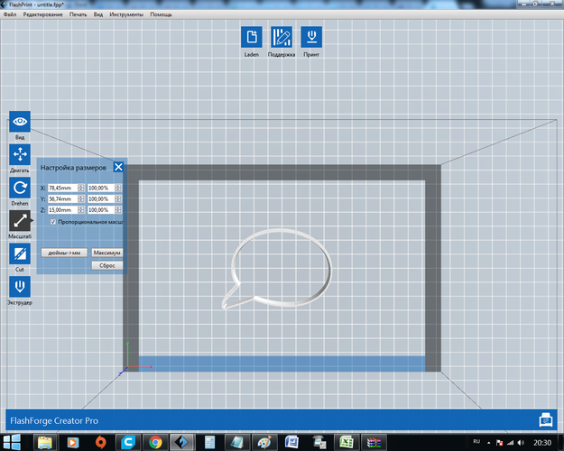The image size is (564, 451).
Task: Open the orange media player taskbar icon
Action: click(73, 442)
